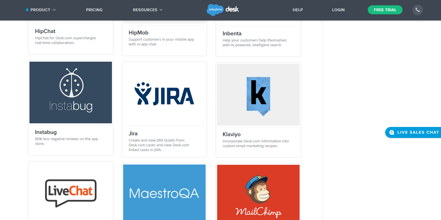Click the Live Sales Chat question icon
Image resolution: width=441 pixels, height=220 pixels.
click(392, 133)
